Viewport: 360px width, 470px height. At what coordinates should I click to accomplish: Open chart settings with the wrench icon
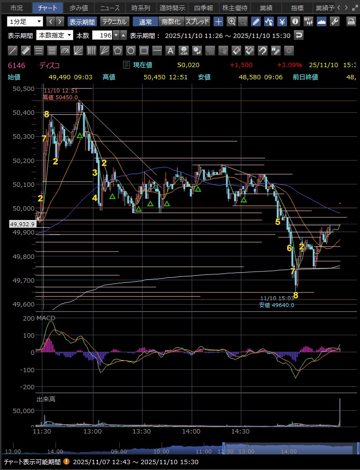click(335, 21)
